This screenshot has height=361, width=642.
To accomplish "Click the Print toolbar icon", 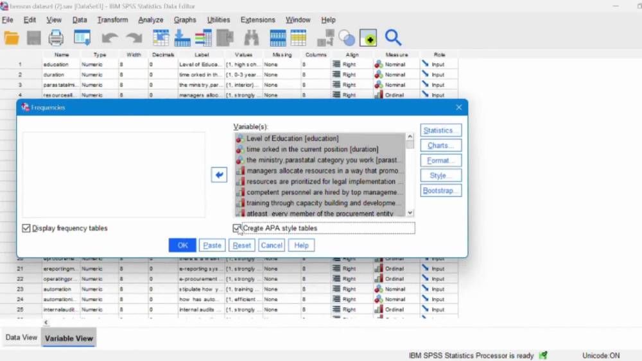I will click(x=56, y=38).
